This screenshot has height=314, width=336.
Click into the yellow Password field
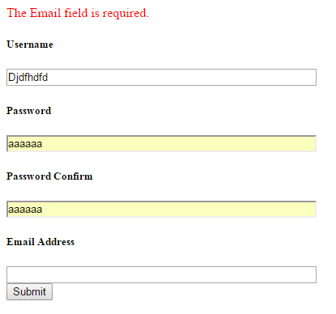161,144
